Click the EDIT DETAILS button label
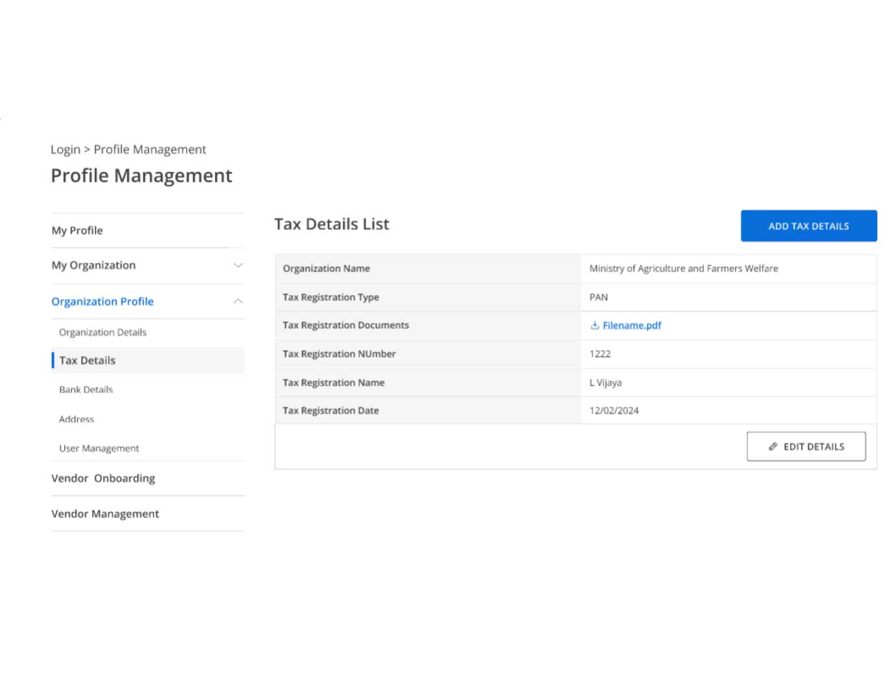 [x=814, y=447]
